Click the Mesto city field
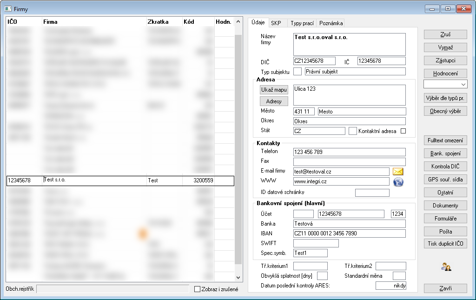476x300 pixels. click(x=362, y=112)
